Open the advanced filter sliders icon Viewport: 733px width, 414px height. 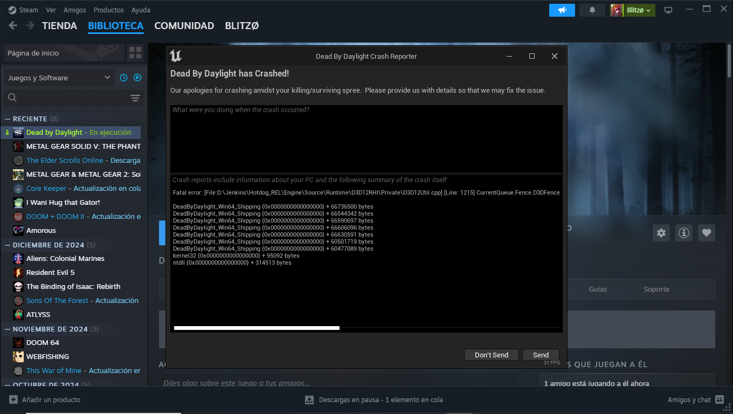pos(135,98)
